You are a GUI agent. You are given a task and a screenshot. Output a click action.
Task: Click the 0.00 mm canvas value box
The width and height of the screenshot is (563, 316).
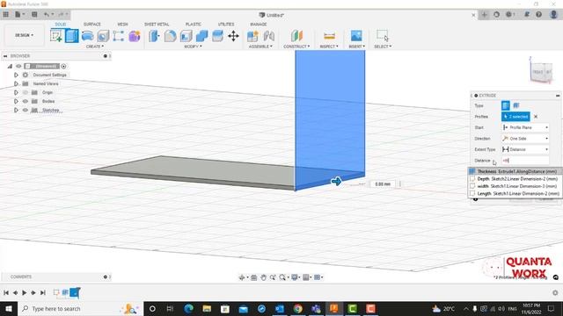tap(383, 184)
